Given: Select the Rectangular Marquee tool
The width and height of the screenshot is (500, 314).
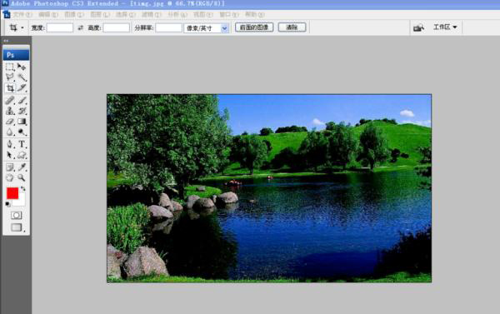Looking at the screenshot, I should 9,67.
